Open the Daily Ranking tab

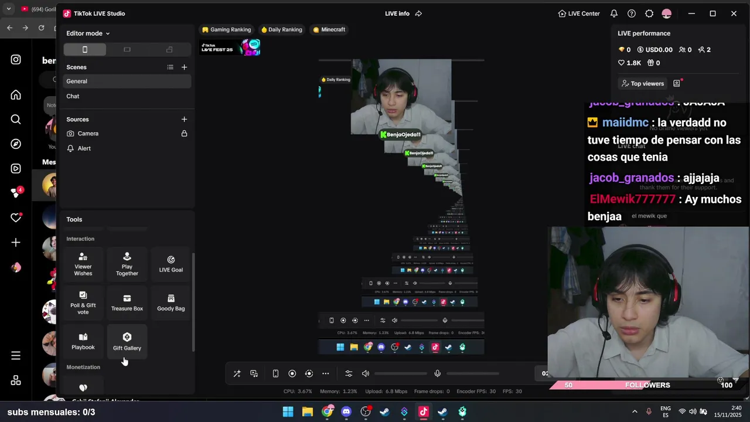[x=282, y=29]
